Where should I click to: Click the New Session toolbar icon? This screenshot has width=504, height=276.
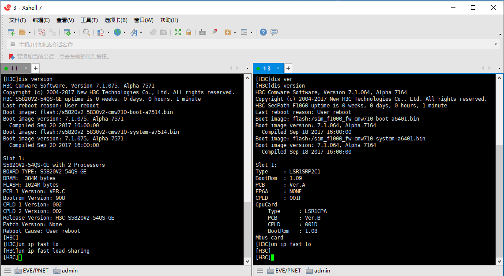[11, 32]
